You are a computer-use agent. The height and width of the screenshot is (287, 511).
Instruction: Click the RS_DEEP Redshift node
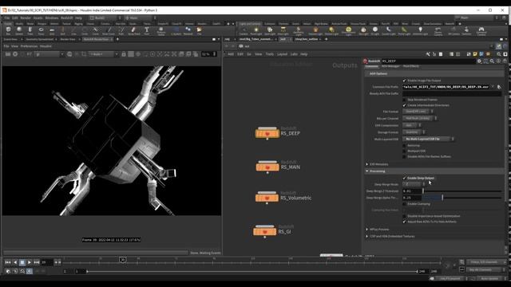click(x=267, y=133)
